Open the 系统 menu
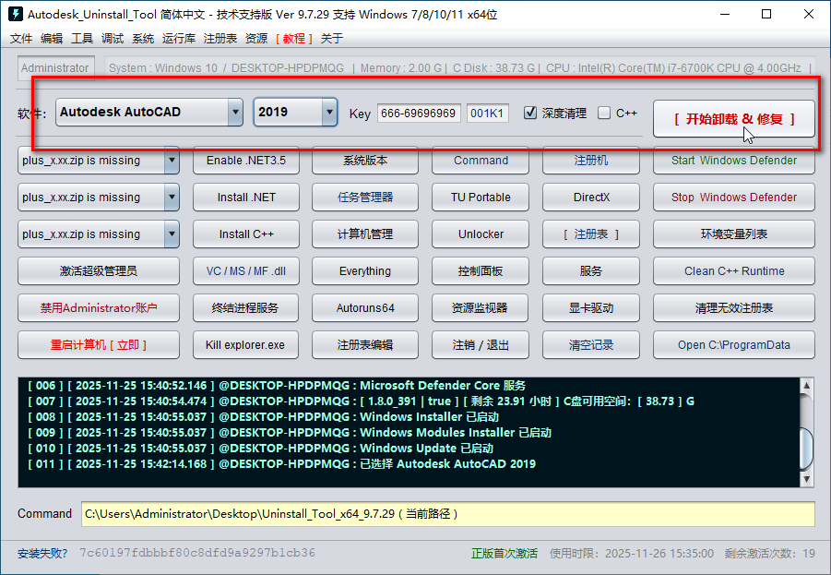 point(143,38)
